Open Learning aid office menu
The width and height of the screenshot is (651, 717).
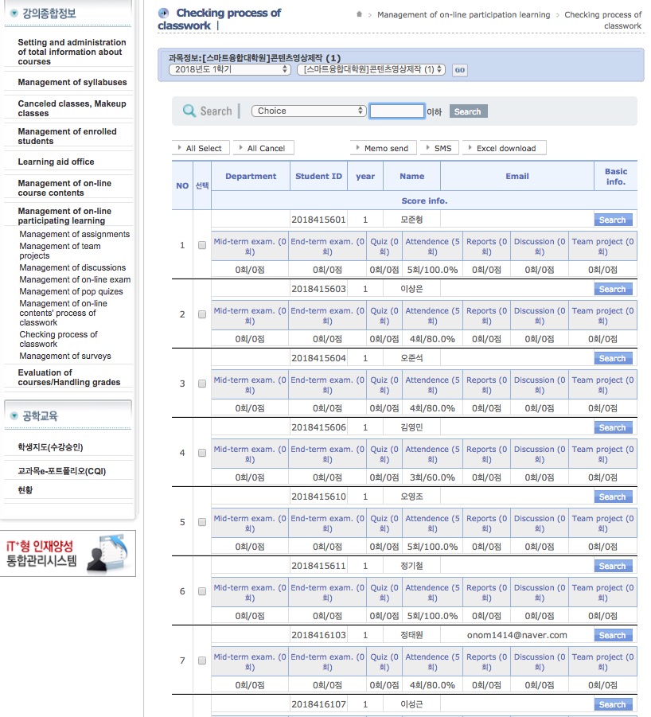click(56, 162)
